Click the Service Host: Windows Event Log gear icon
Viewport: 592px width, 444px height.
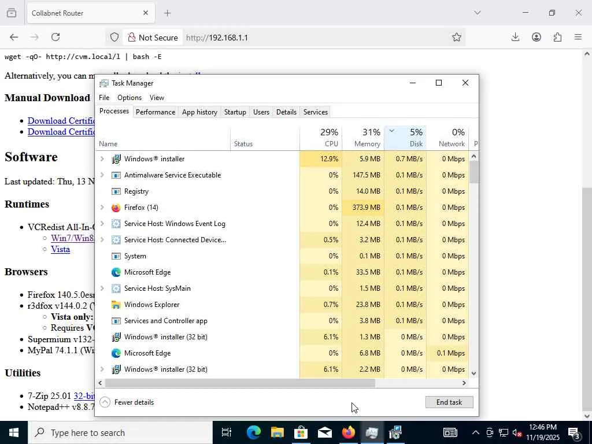[116, 224]
